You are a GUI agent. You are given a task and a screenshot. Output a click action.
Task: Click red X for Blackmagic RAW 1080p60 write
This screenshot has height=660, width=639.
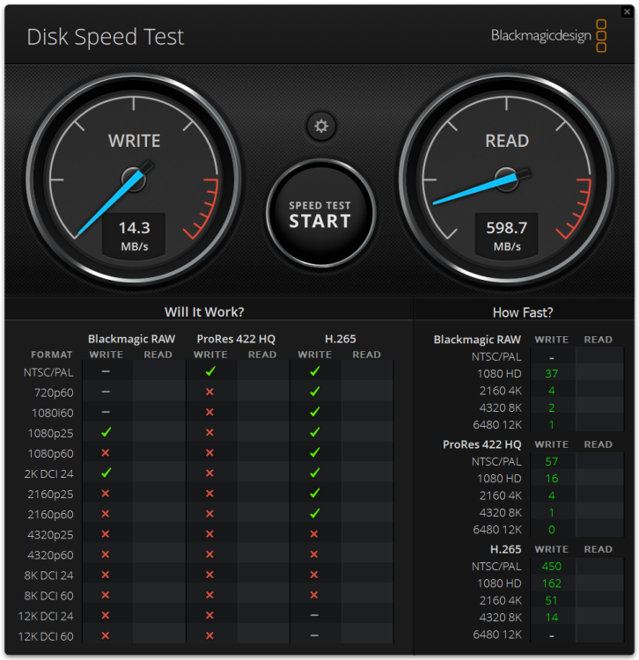106,453
